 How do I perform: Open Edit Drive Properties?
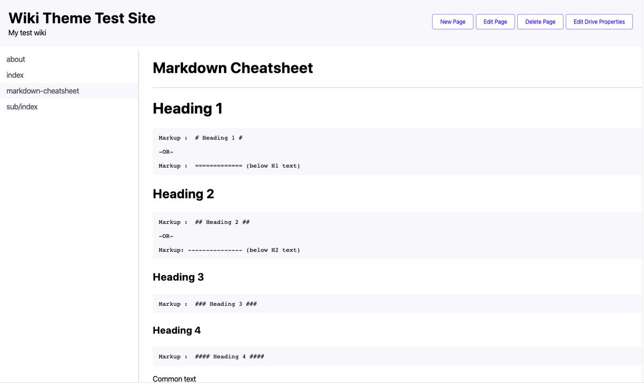599,21
